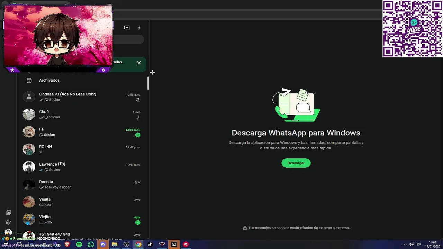Click the chat list scrollbar
This screenshot has height=249, width=443.
click(148, 83)
